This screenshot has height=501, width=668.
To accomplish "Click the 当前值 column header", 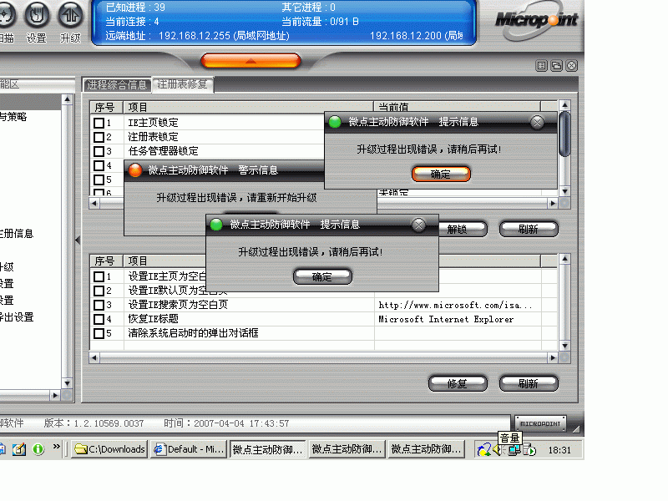I will pyautogui.click(x=457, y=107).
